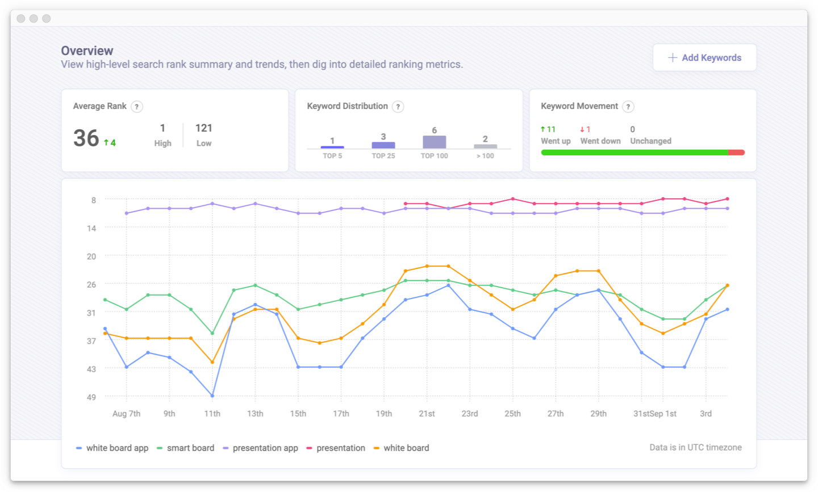
Task: Click the y-axis label 8
Action: [94, 200]
